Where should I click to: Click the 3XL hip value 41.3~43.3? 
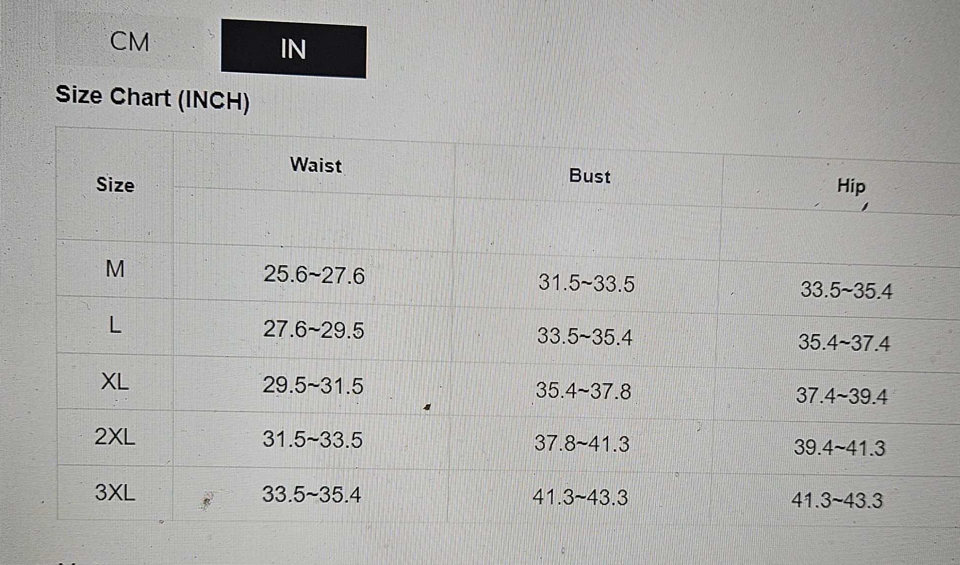pyautogui.click(x=837, y=500)
